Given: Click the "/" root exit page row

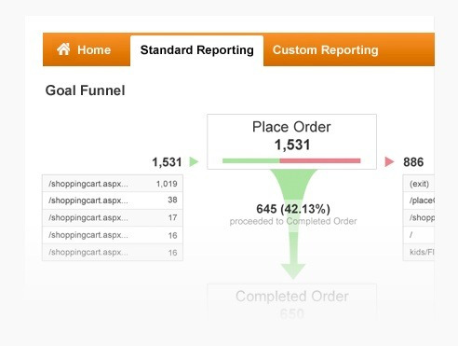Looking at the screenshot, I should click(x=418, y=235).
